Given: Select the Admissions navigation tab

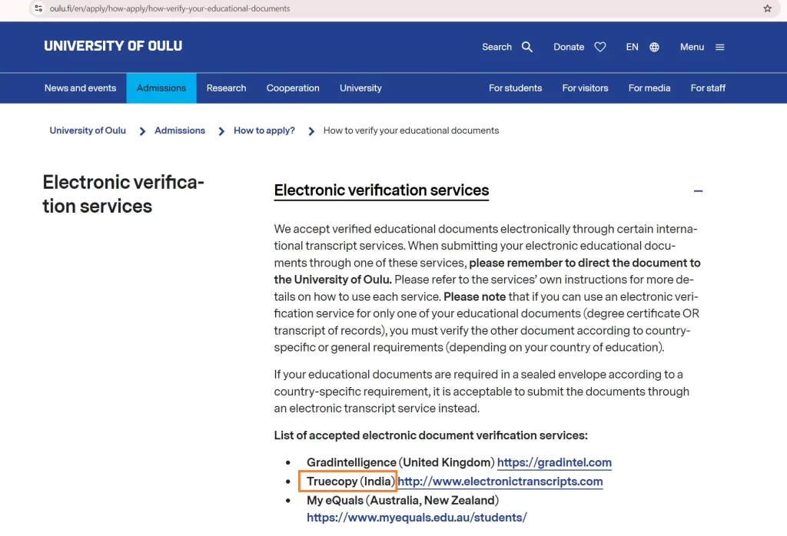Looking at the screenshot, I should (161, 88).
